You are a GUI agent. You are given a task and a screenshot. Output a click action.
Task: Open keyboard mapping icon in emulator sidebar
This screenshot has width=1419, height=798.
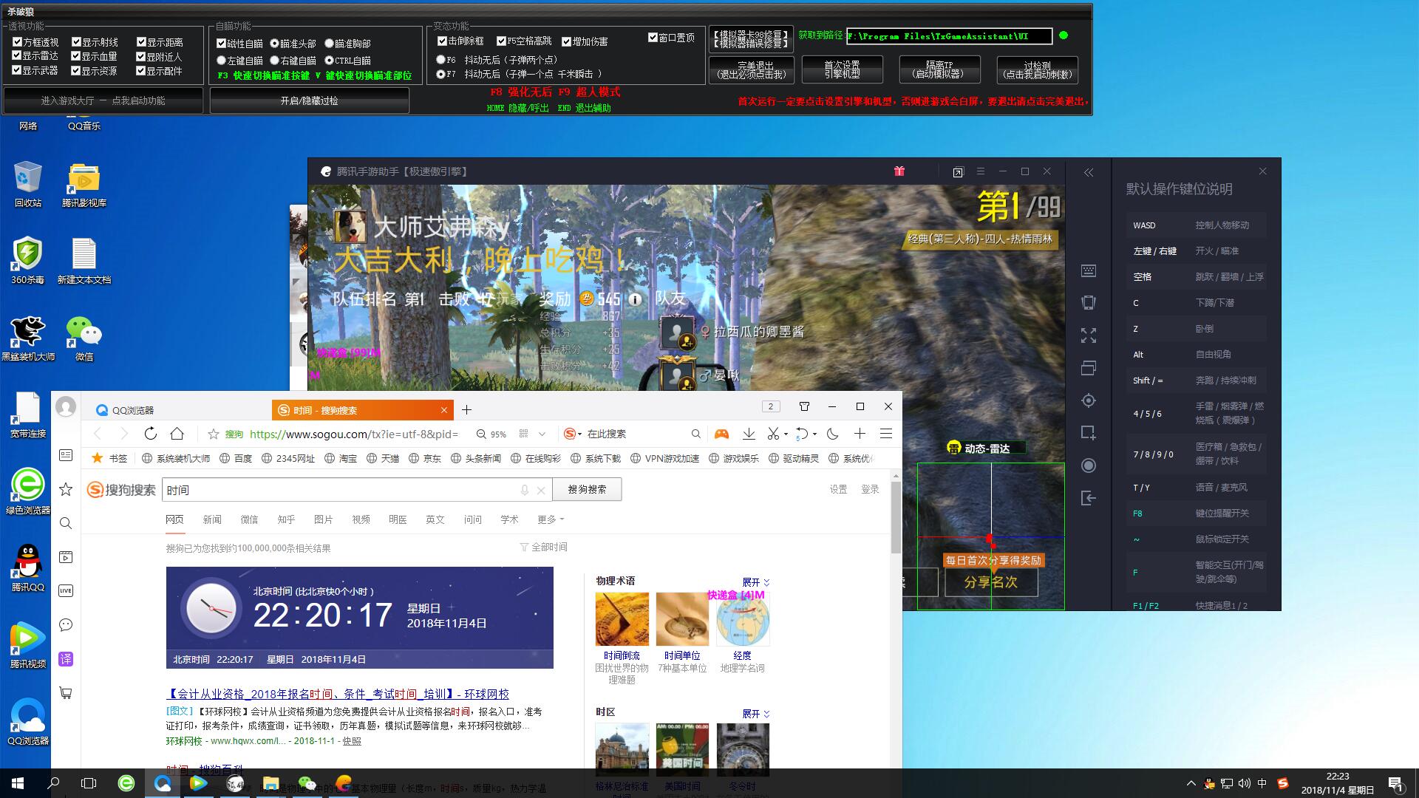coord(1089,271)
